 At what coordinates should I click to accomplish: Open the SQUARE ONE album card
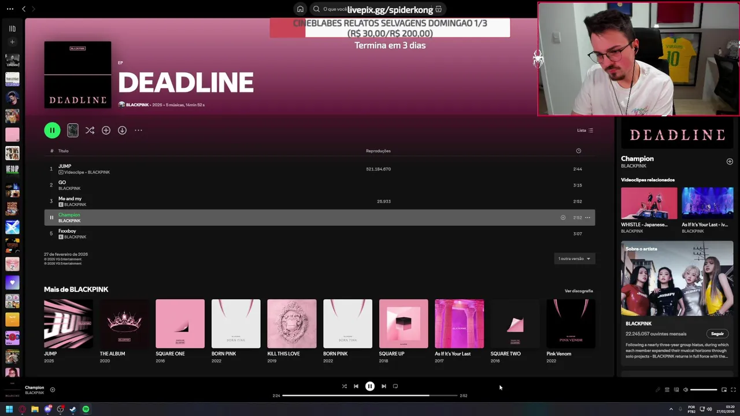click(x=180, y=331)
